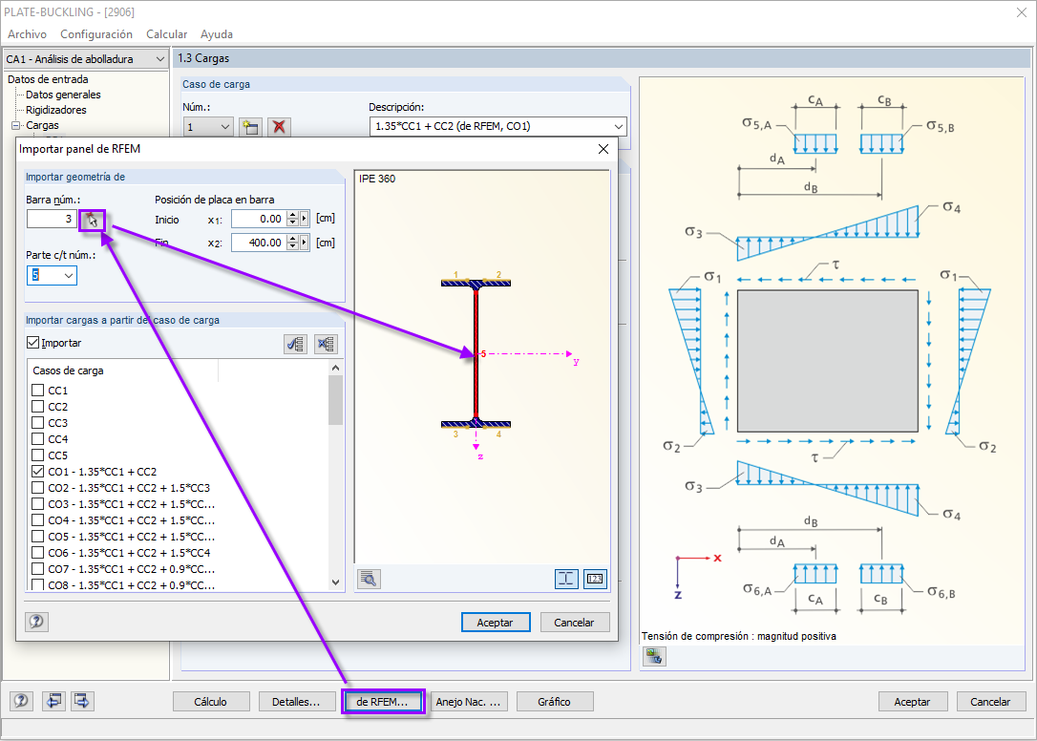Open the CA1 - Análisis de abolladura dropdown

point(159,59)
